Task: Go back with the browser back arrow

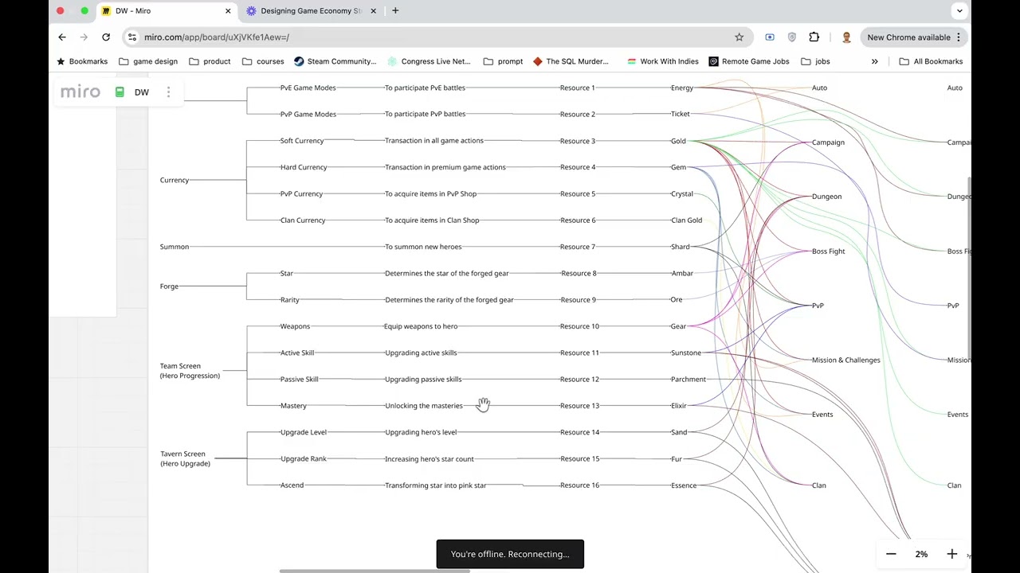Action: [62, 37]
